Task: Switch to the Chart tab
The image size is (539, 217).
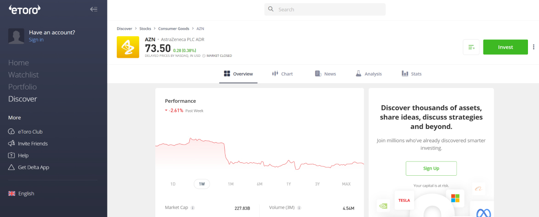Action: pyautogui.click(x=282, y=74)
